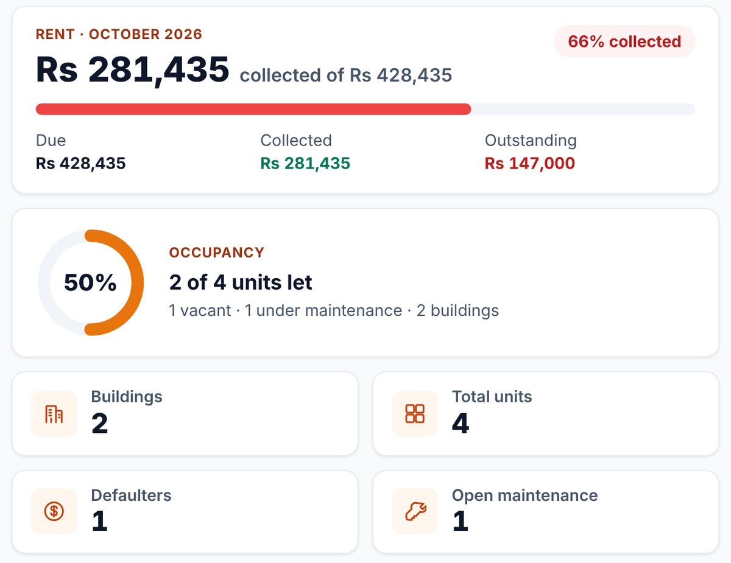Click the red Outstanding Rs 147,000 value

pyautogui.click(x=530, y=163)
